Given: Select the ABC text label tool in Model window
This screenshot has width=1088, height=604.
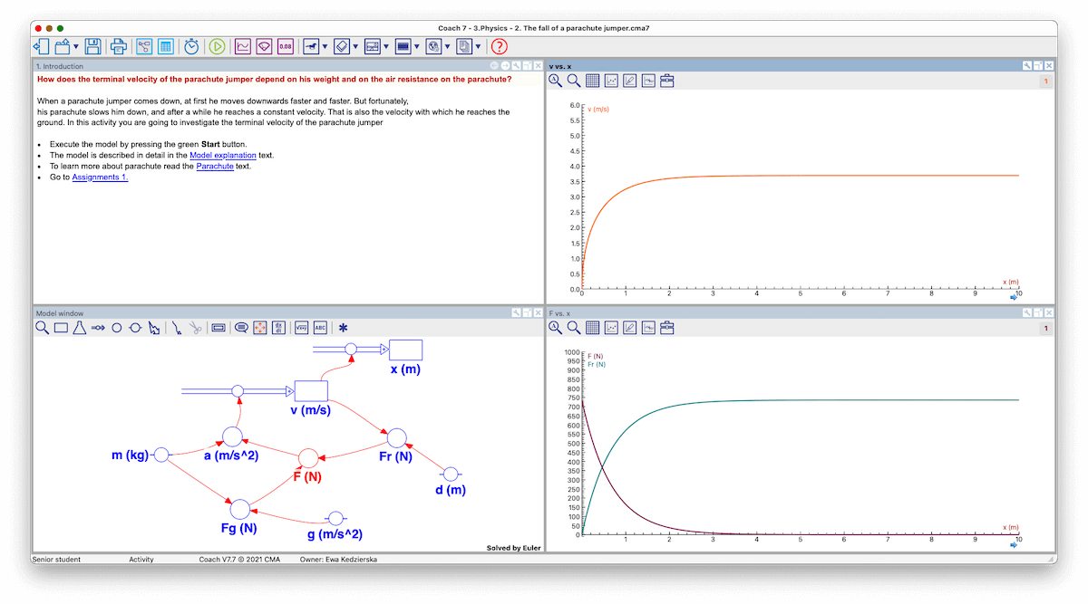Looking at the screenshot, I should [x=319, y=328].
